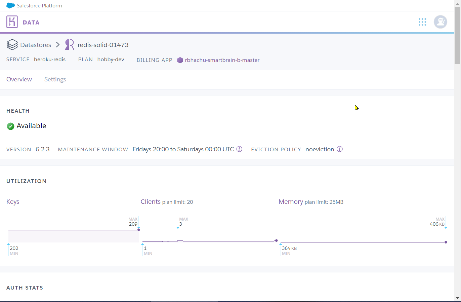Viewport: 461px width, 302px height.
Task: Click the vertical scrollbar thumb
Action: [x=457, y=35]
